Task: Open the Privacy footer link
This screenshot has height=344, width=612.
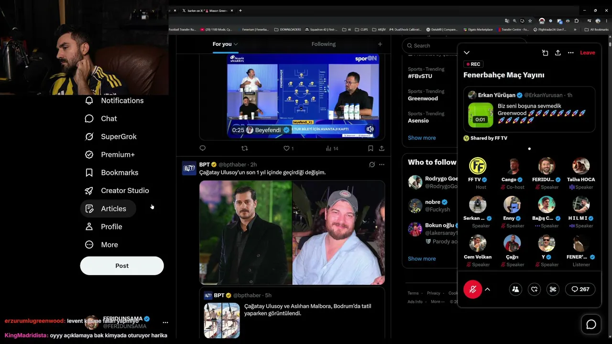Action: pos(434,293)
